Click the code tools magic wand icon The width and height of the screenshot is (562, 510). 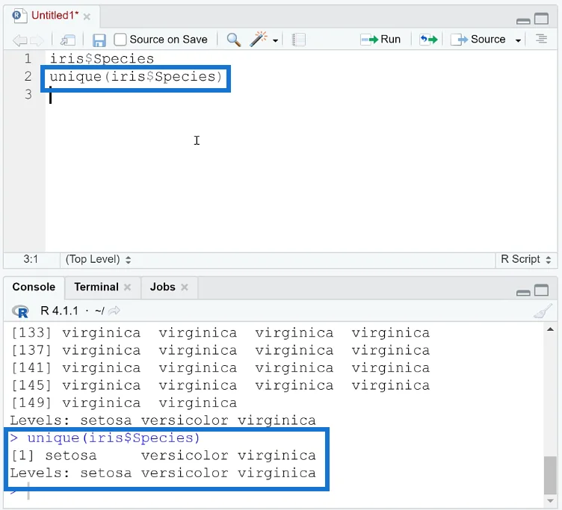[259, 39]
